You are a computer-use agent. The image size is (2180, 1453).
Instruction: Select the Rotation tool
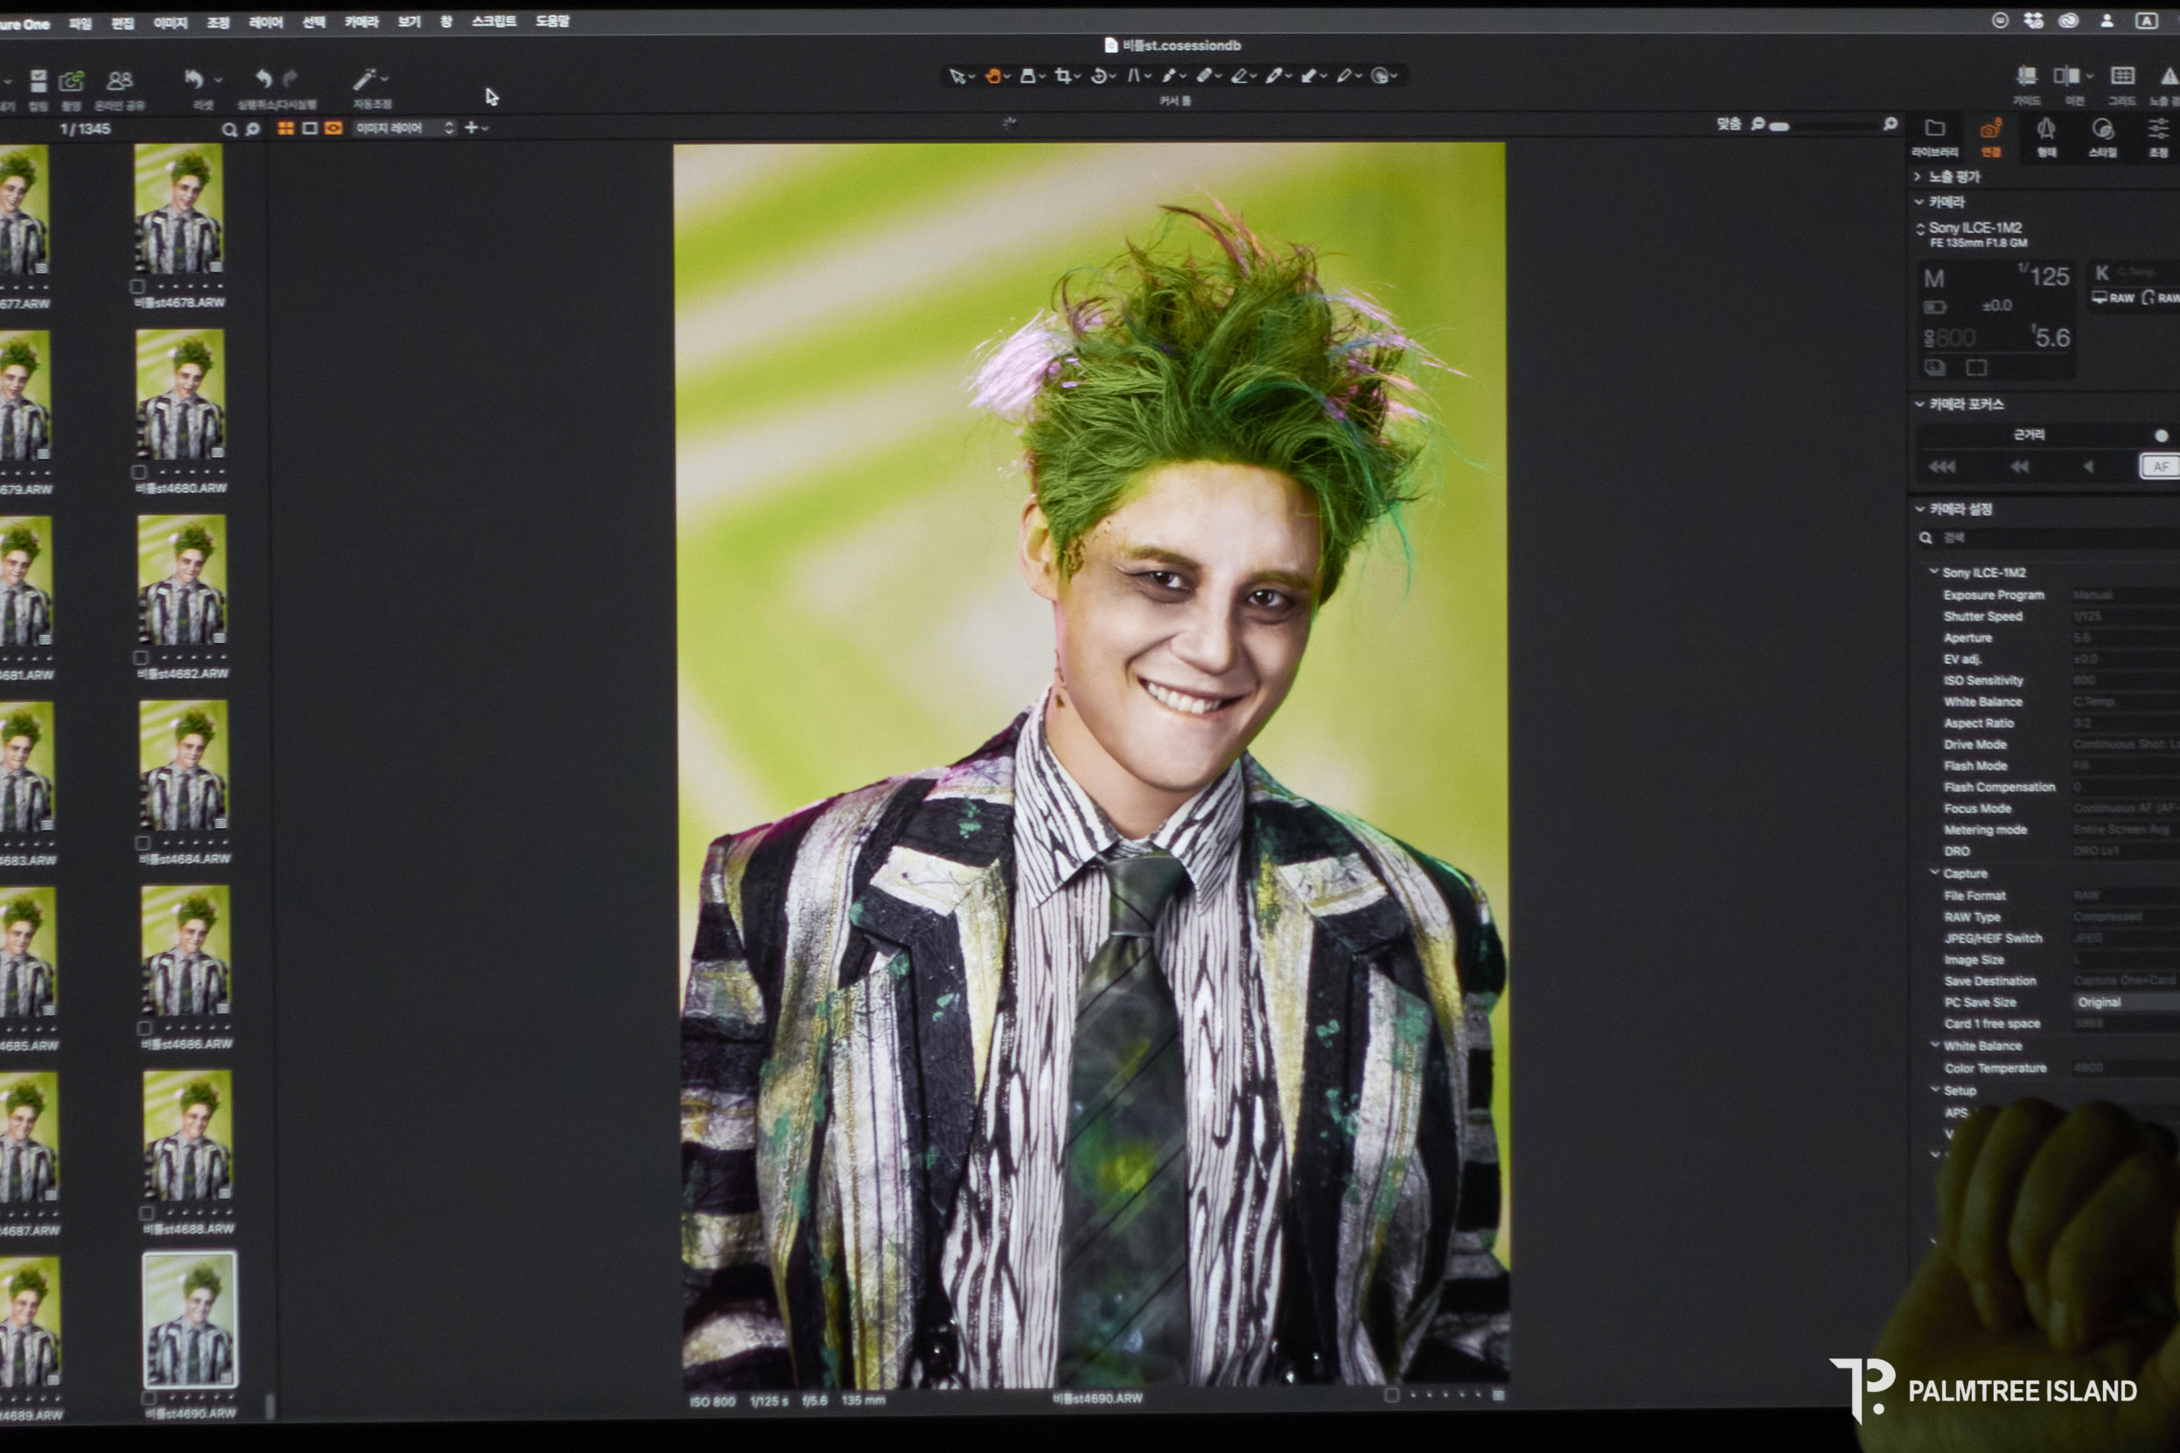1098,77
